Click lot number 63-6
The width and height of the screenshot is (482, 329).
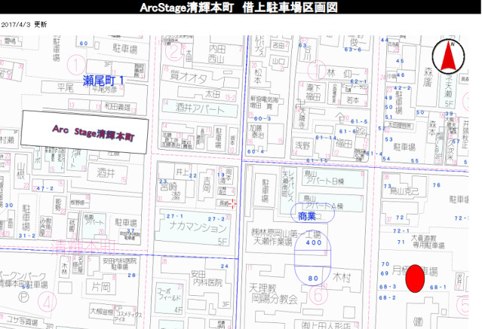coord(353,50)
